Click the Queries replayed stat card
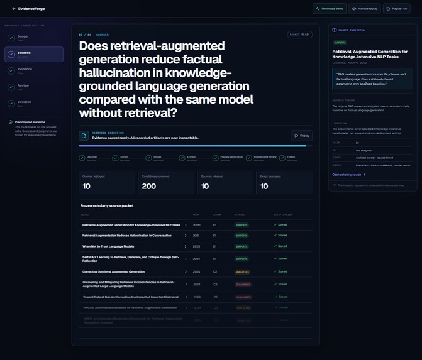Viewport: 422px width, 360px height. coord(107,183)
